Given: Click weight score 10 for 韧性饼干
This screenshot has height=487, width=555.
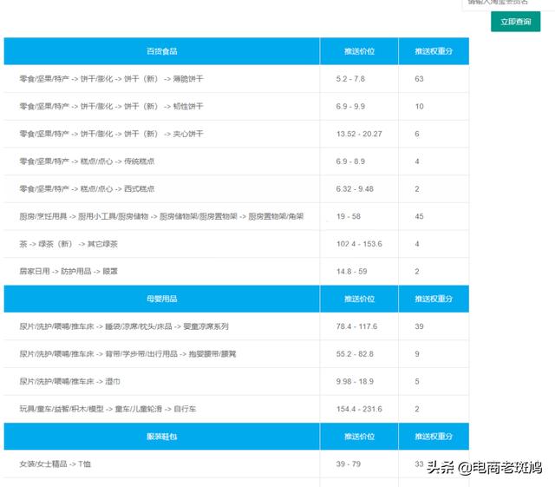Looking at the screenshot, I should coord(419,106).
